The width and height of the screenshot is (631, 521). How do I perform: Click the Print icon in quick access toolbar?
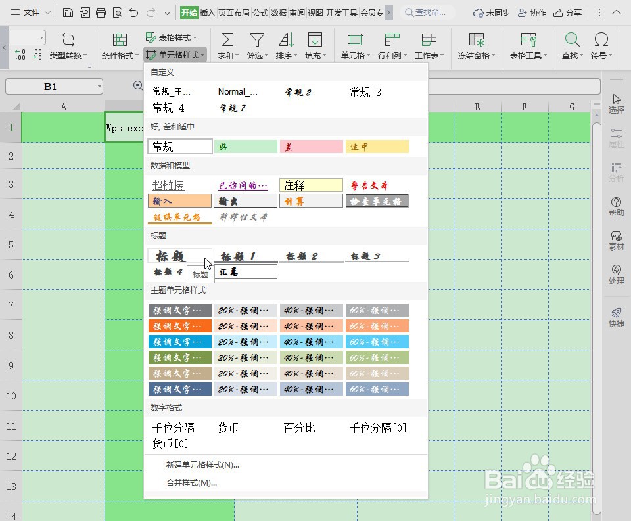pos(101,12)
